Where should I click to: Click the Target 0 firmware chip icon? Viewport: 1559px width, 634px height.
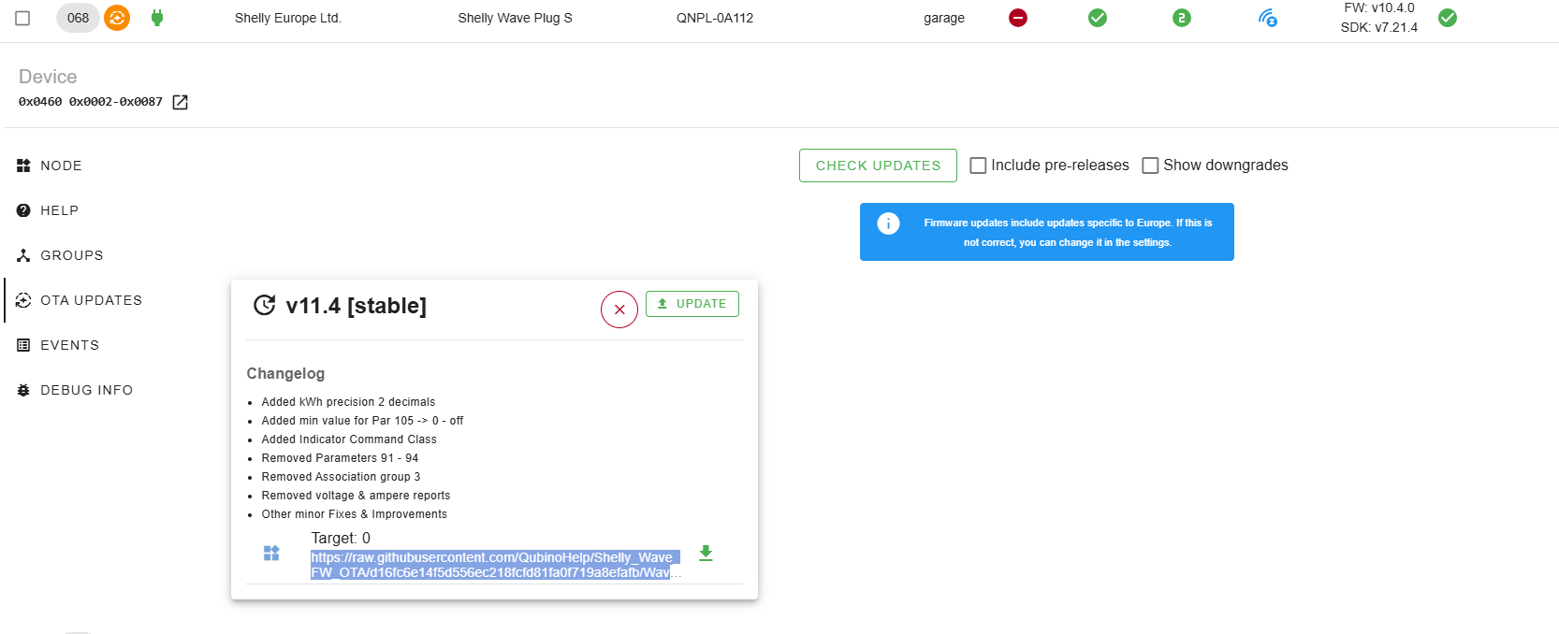point(271,553)
